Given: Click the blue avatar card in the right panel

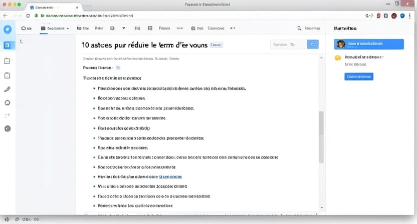Looking at the screenshot, I should pyautogui.click(x=369, y=44).
